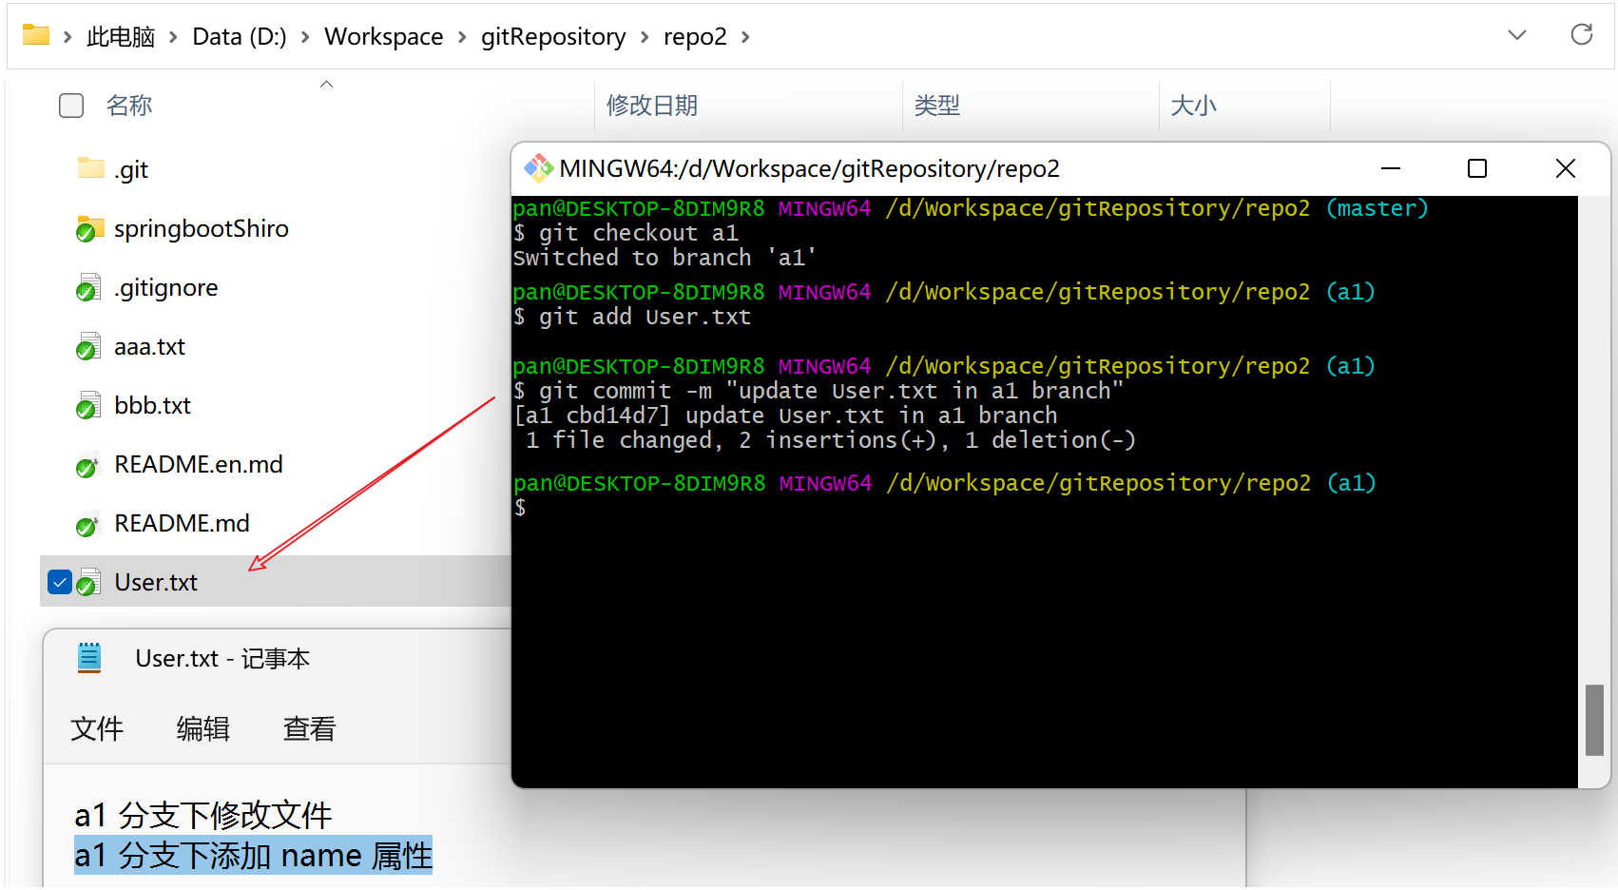Expand the address bar history dropdown
Screen dimensions: 1618x890
(1516, 35)
